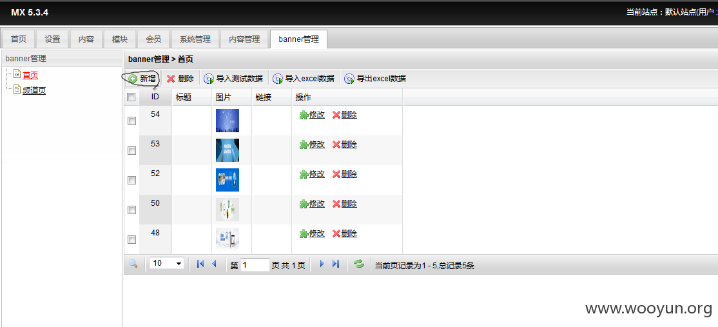Click the 图片 column header

pyautogui.click(x=231, y=97)
